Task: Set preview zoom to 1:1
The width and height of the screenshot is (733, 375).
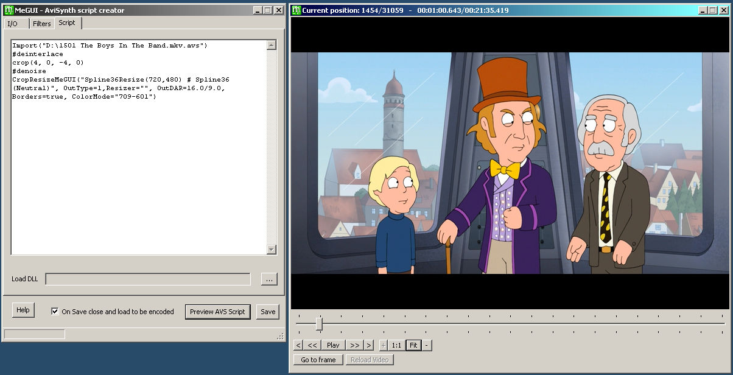Action: (396, 345)
